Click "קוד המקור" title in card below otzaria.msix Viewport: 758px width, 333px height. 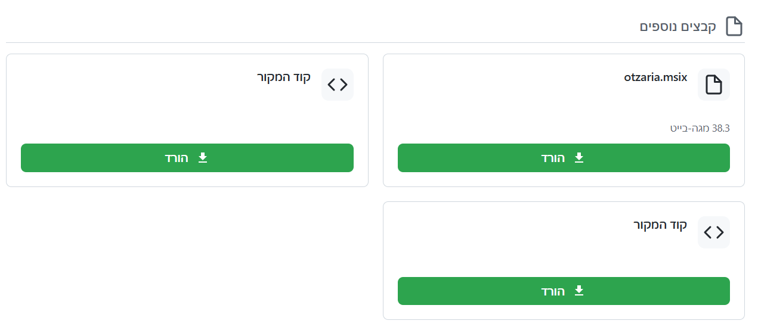[x=660, y=225]
